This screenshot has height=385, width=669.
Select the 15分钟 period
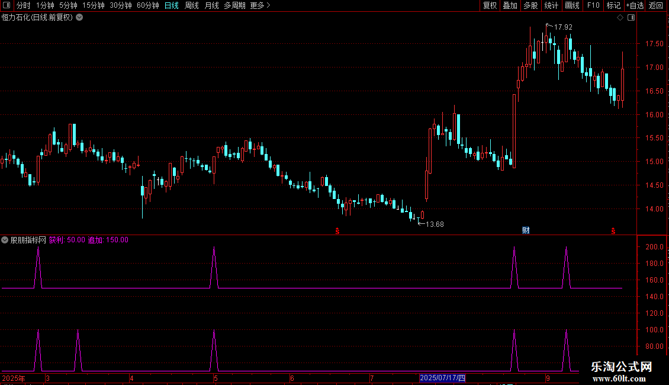tap(94, 5)
